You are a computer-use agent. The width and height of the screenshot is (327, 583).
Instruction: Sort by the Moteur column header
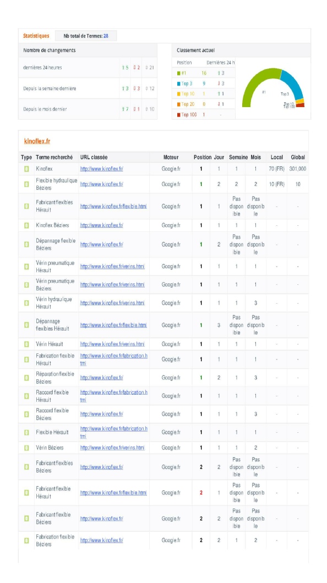click(171, 158)
